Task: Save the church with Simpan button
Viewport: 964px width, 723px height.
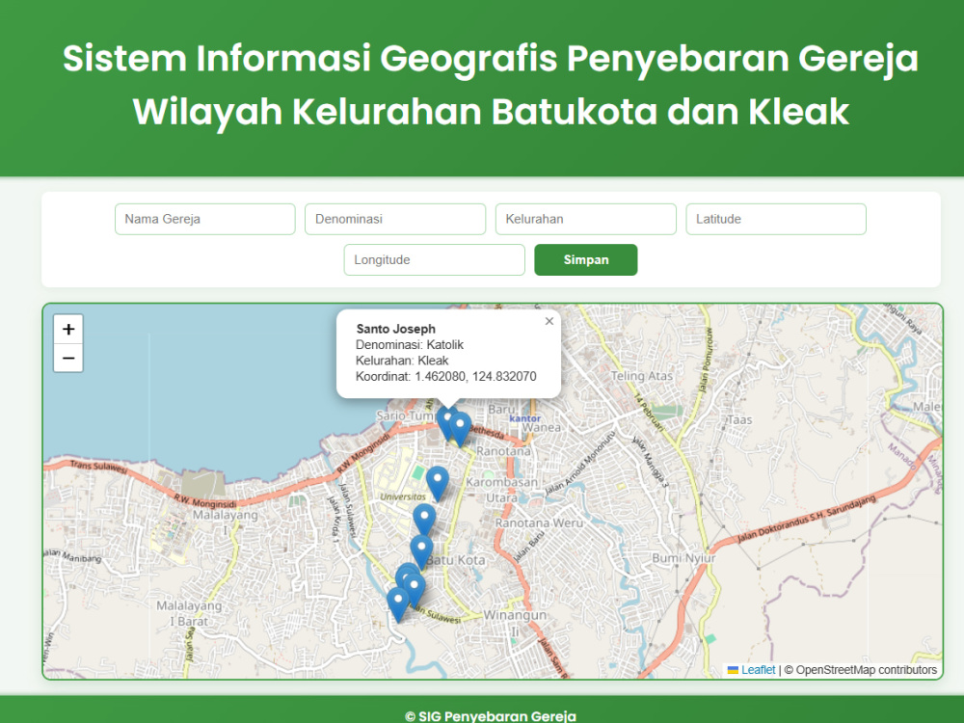Action: (x=586, y=259)
